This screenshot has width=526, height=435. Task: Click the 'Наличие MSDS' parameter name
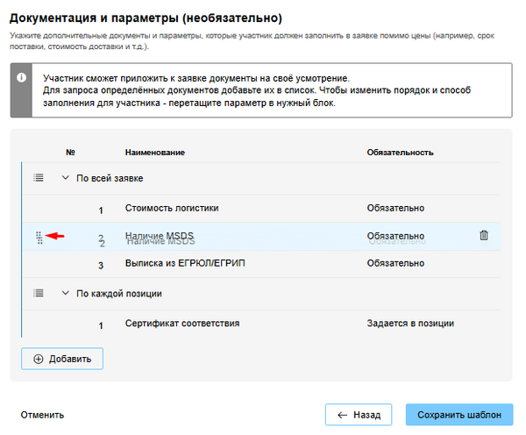[x=160, y=237]
